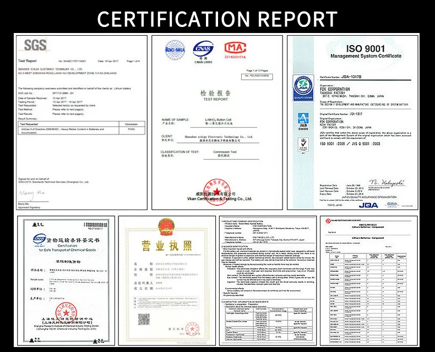Viewport: 435px width, 352px height.
Task: Click 'FDK CORPORATION' organization name
Action: coord(335,89)
